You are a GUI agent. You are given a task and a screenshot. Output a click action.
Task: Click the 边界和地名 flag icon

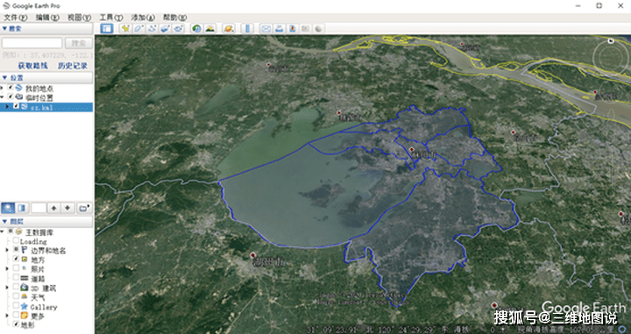coord(25,251)
